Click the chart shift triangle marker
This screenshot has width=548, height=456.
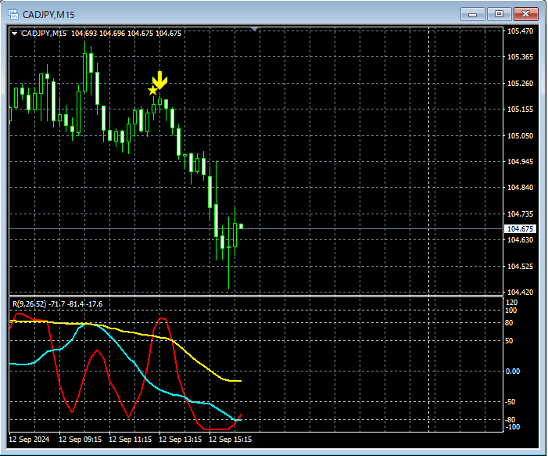(255, 30)
